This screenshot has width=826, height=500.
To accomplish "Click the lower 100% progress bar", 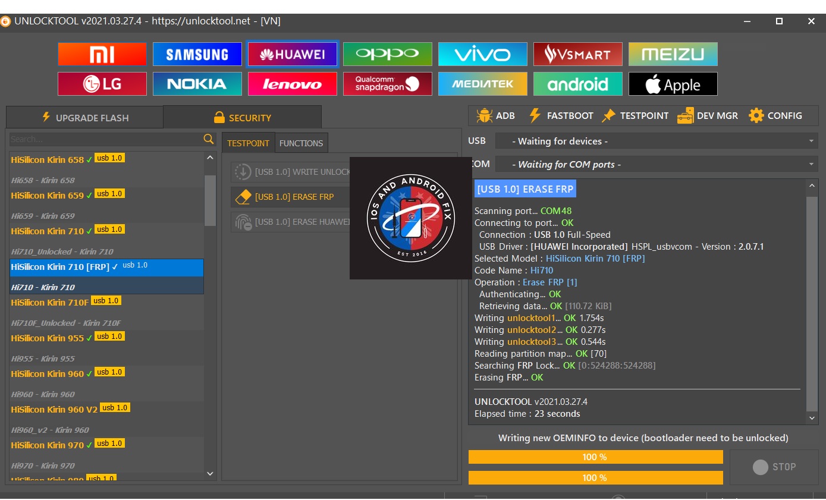I will pos(596,477).
